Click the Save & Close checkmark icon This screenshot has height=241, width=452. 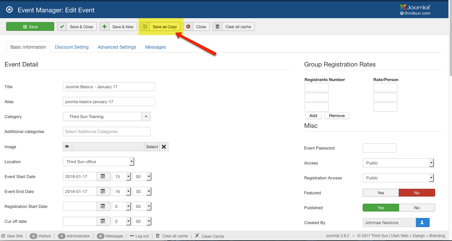pyautogui.click(x=62, y=27)
